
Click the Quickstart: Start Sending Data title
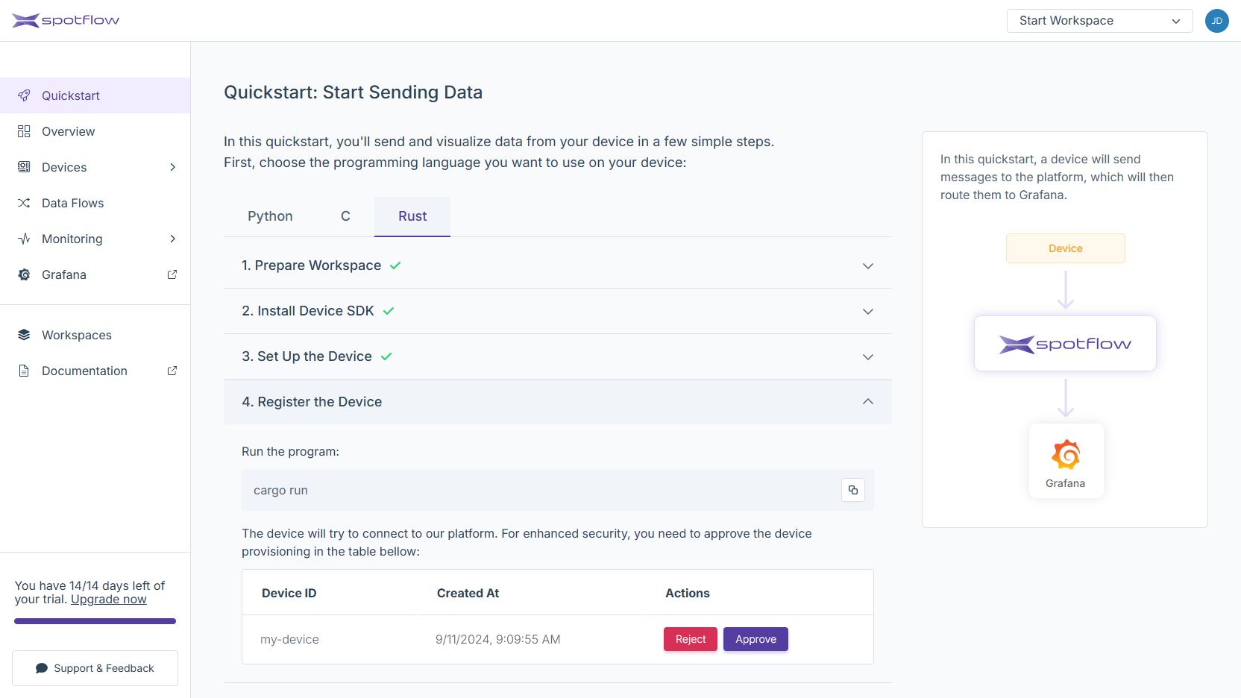coord(353,92)
